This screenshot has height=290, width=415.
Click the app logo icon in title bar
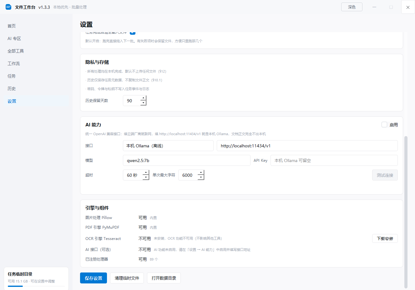(8, 7)
